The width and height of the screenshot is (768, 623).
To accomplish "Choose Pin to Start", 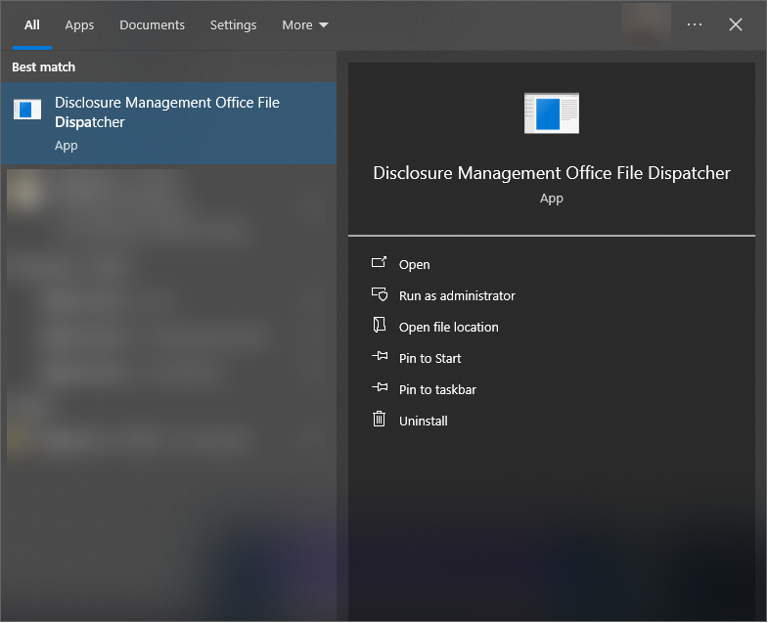I will click(429, 359).
